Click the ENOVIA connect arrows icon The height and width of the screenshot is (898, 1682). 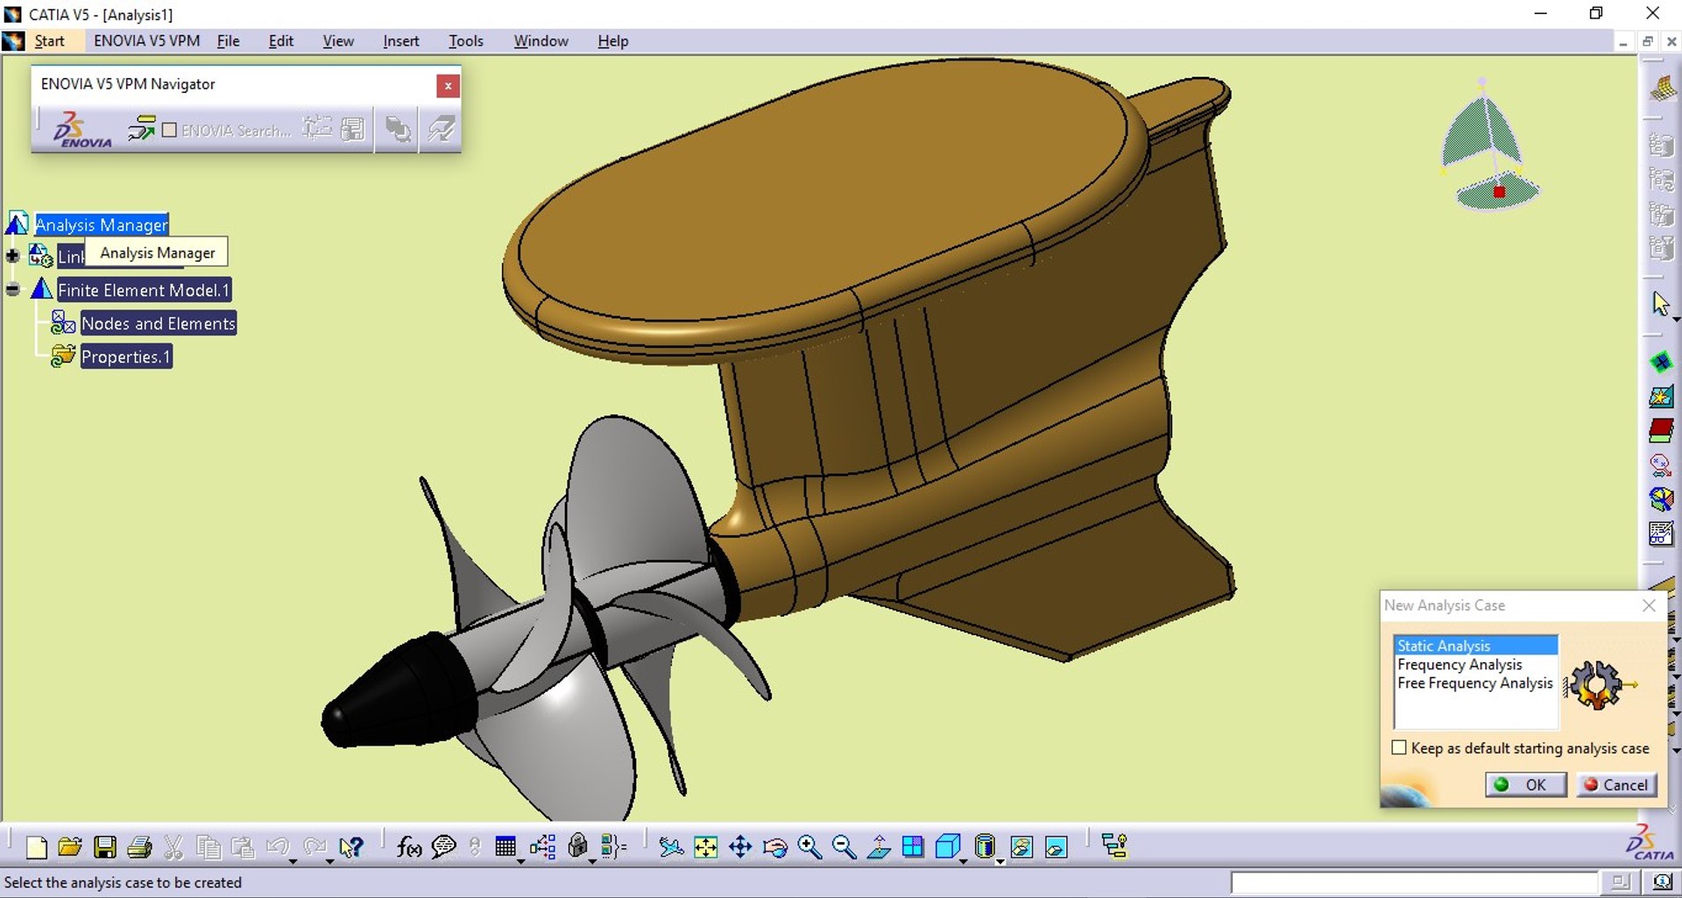(142, 130)
